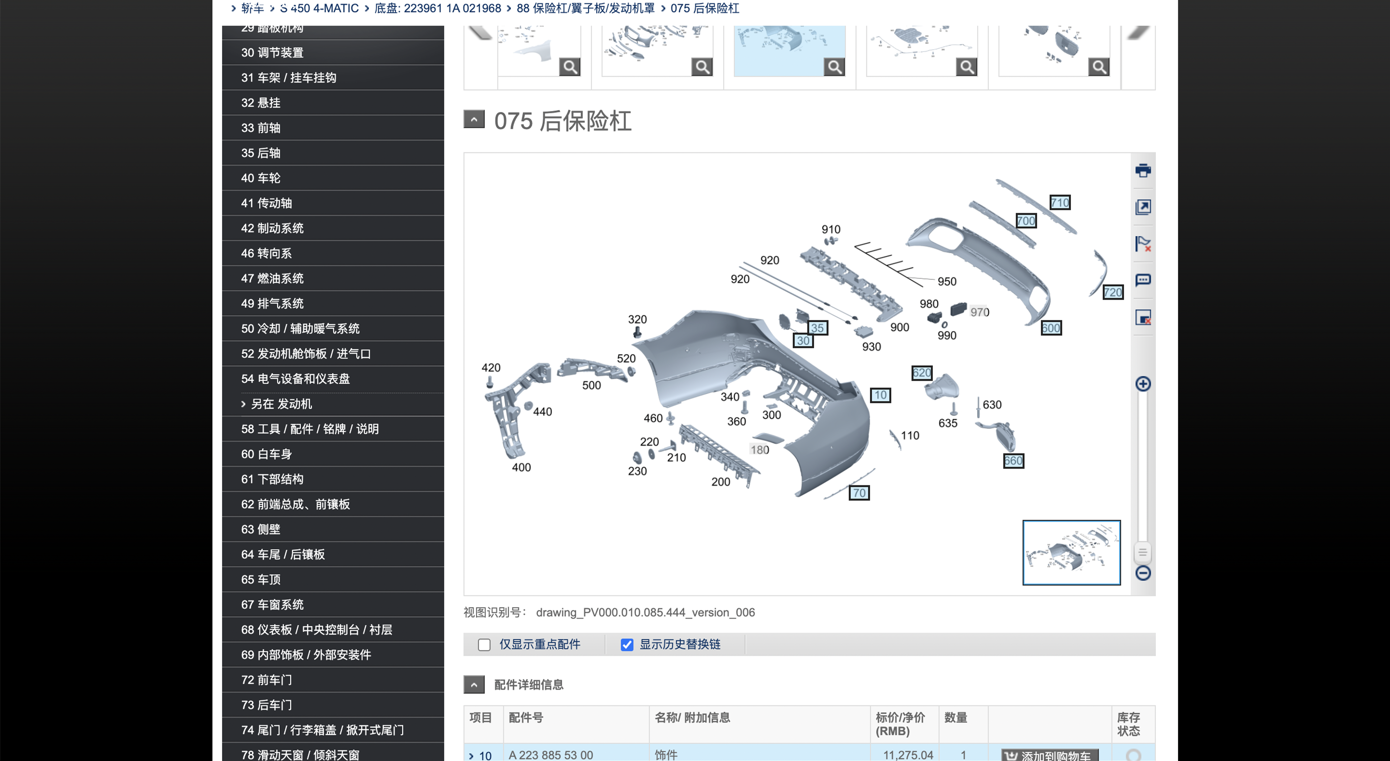The width and height of the screenshot is (1390, 761).
Task: Open part number A 223 885 53 00
Action: 550,755
